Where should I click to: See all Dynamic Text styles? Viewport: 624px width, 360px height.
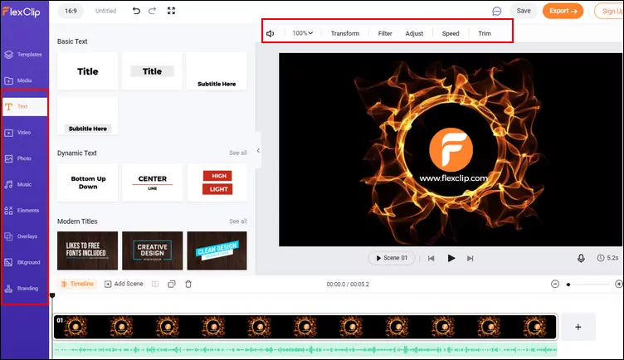click(x=238, y=153)
